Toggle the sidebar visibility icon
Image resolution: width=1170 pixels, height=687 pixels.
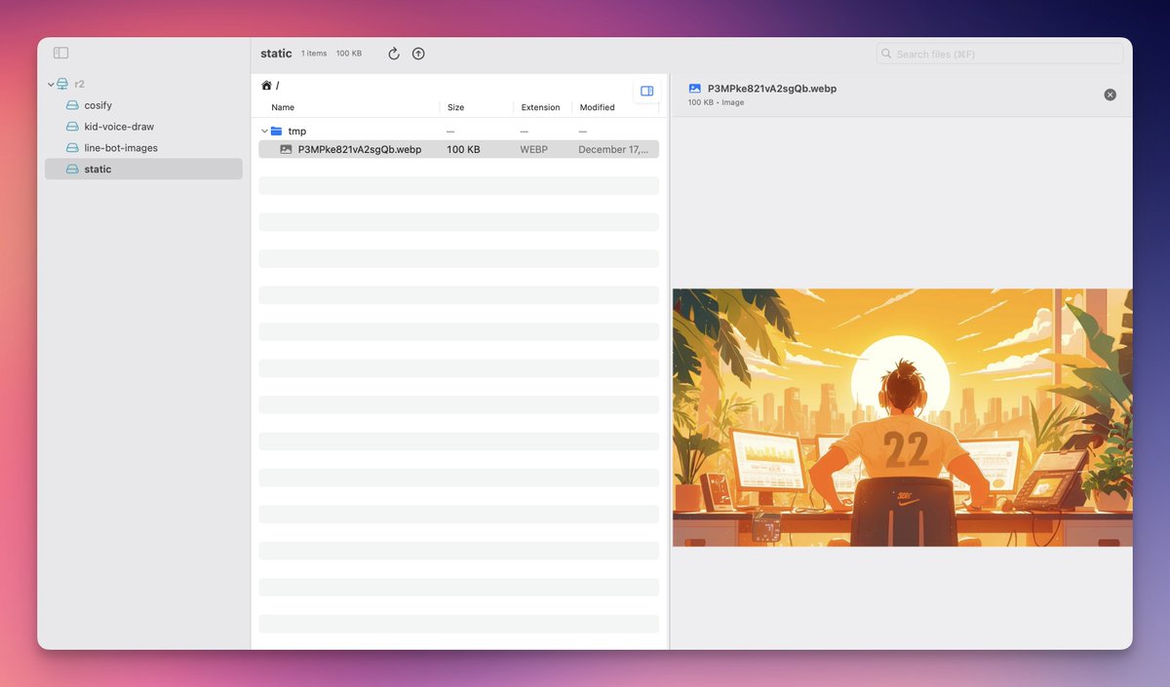tap(60, 53)
